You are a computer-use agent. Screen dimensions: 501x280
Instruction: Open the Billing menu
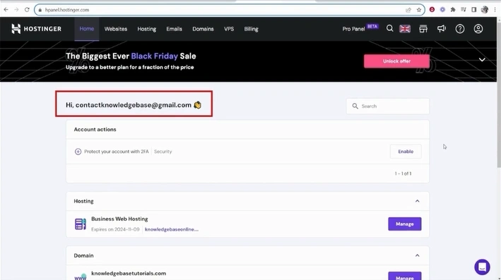click(251, 29)
